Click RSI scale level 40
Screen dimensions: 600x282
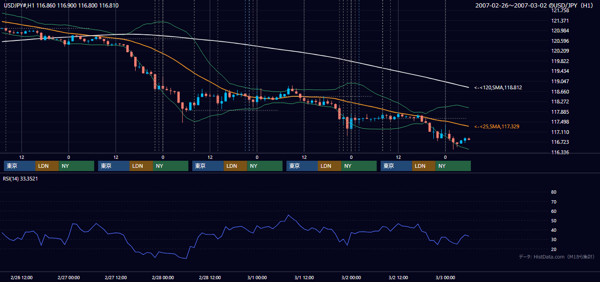coord(554,230)
